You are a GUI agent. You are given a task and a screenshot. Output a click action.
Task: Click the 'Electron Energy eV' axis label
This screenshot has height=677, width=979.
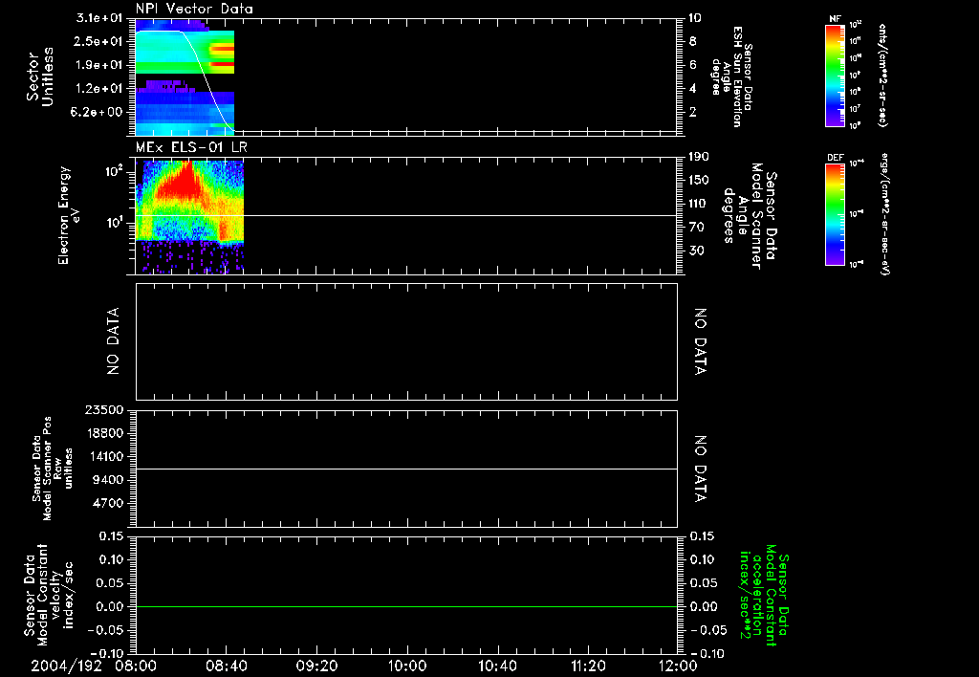pos(69,215)
